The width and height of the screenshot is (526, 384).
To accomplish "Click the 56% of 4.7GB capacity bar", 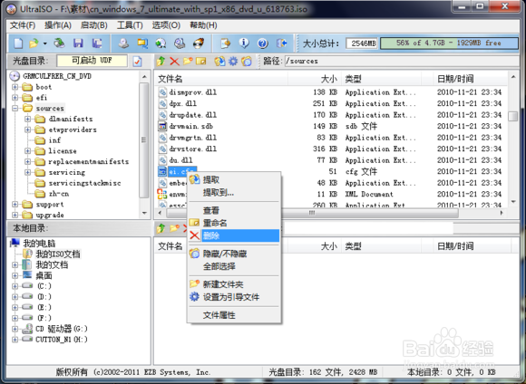I will tap(449, 43).
